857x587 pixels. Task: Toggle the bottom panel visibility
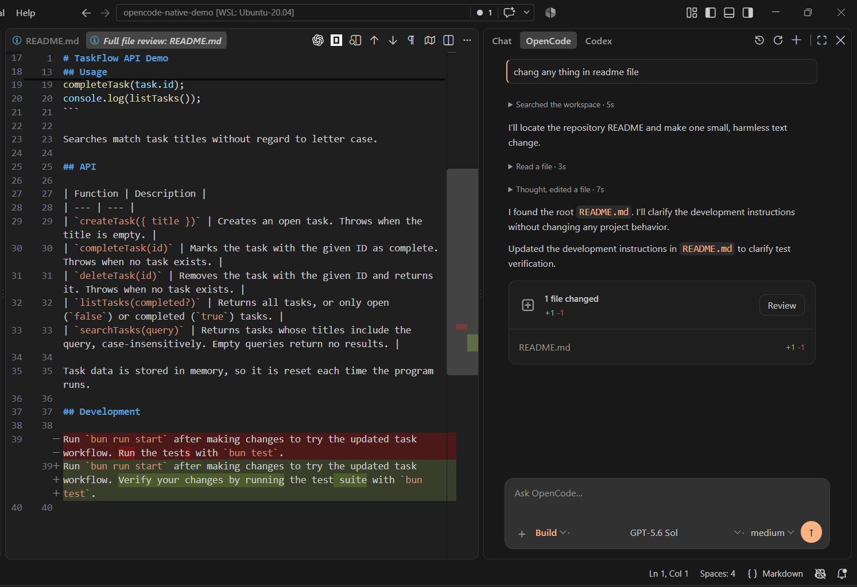click(729, 13)
